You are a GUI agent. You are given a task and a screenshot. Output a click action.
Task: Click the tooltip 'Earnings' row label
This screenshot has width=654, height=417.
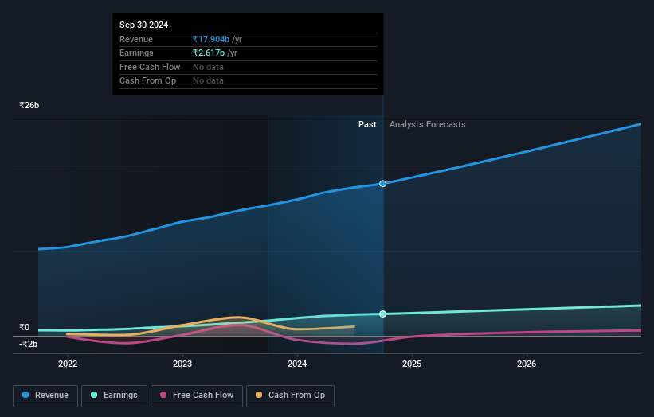click(x=136, y=53)
